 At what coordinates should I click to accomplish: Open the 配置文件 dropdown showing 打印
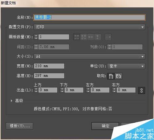[x=89, y=27]
